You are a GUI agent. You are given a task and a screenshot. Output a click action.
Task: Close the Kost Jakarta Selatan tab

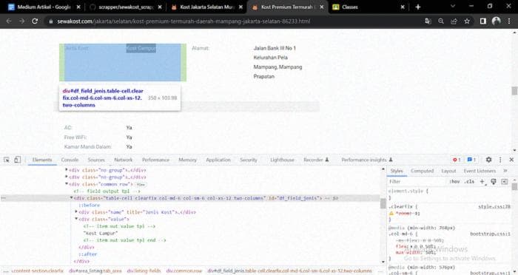(x=240, y=7)
